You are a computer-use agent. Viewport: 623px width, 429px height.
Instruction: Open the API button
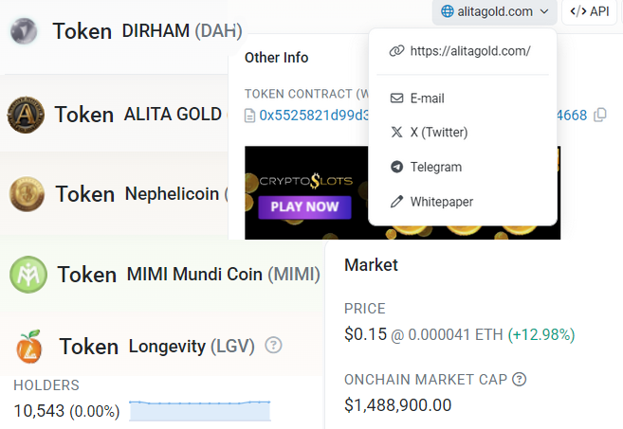click(589, 11)
